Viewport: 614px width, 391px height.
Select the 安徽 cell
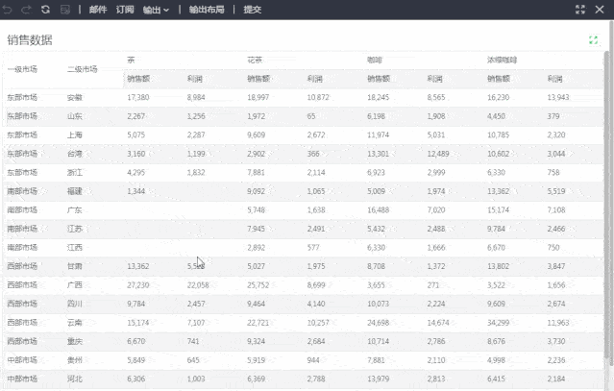tap(74, 97)
